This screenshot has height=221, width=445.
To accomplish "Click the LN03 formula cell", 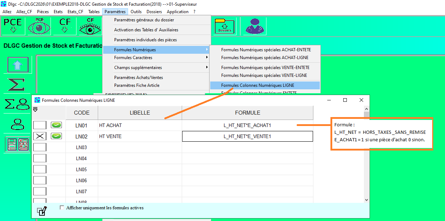I will (x=248, y=147).
